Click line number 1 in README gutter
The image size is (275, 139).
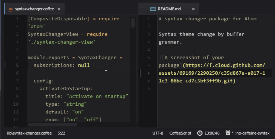point(148,19)
